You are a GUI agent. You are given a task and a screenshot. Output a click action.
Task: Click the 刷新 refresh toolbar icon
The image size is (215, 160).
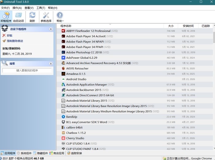pyautogui.click(x=32, y=17)
